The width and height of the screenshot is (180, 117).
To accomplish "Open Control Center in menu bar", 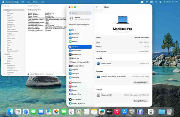I will [160, 2].
